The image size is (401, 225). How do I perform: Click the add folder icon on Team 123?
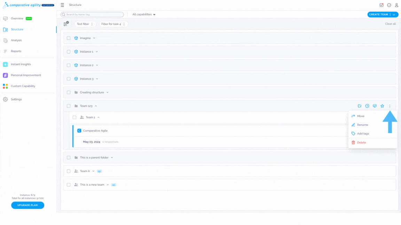click(360, 106)
